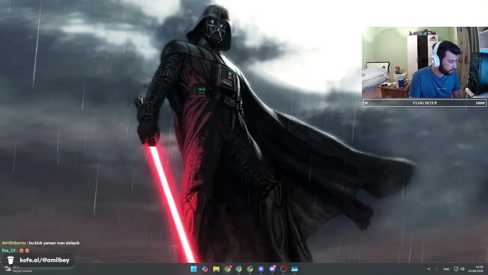This screenshot has width=488, height=275.
Task: Open the ENG language switcher
Action: (446, 269)
